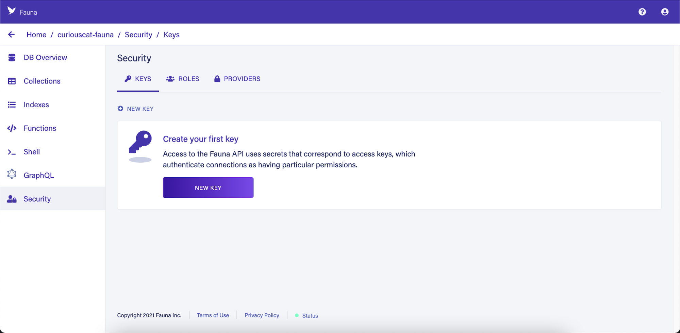Open the Terms of Use link
The height and width of the screenshot is (333, 680).
213,315
